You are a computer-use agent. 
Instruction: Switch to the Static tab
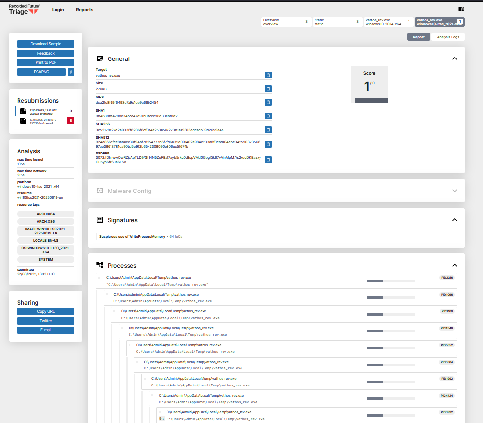point(337,22)
